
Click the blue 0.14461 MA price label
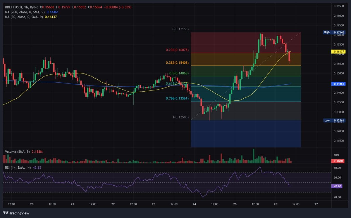pos(339,84)
